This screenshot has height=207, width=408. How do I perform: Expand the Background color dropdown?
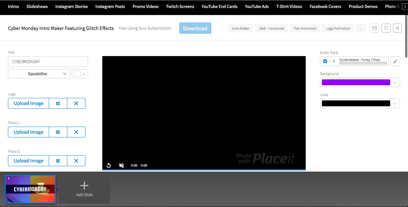click(395, 83)
